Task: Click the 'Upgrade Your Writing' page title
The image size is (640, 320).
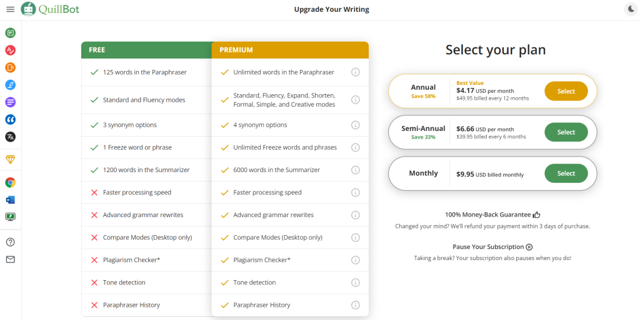Action: 331,9
